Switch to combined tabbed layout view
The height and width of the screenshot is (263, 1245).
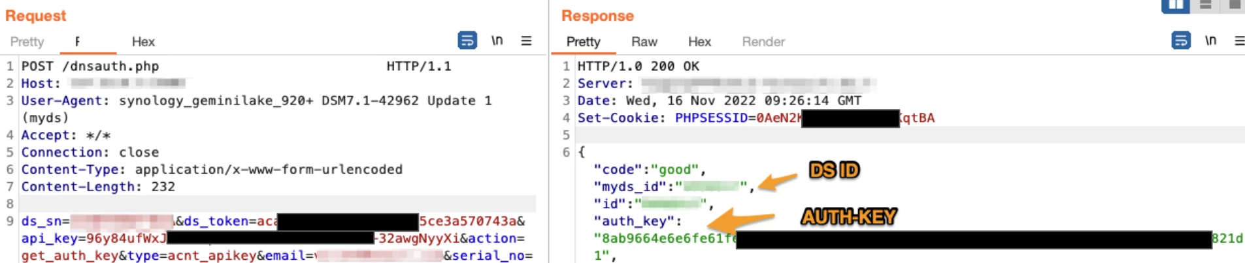tap(1235, 5)
